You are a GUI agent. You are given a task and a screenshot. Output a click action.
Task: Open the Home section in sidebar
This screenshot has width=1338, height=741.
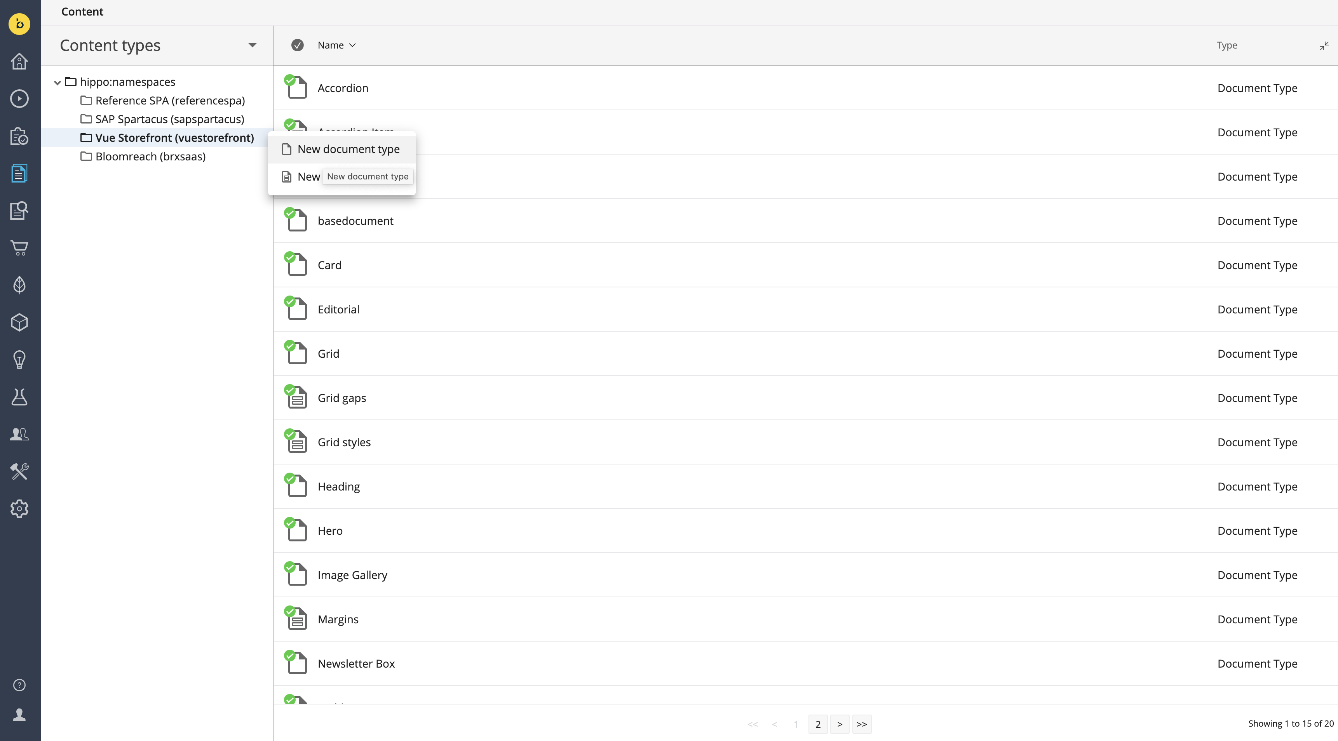pos(19,61)
